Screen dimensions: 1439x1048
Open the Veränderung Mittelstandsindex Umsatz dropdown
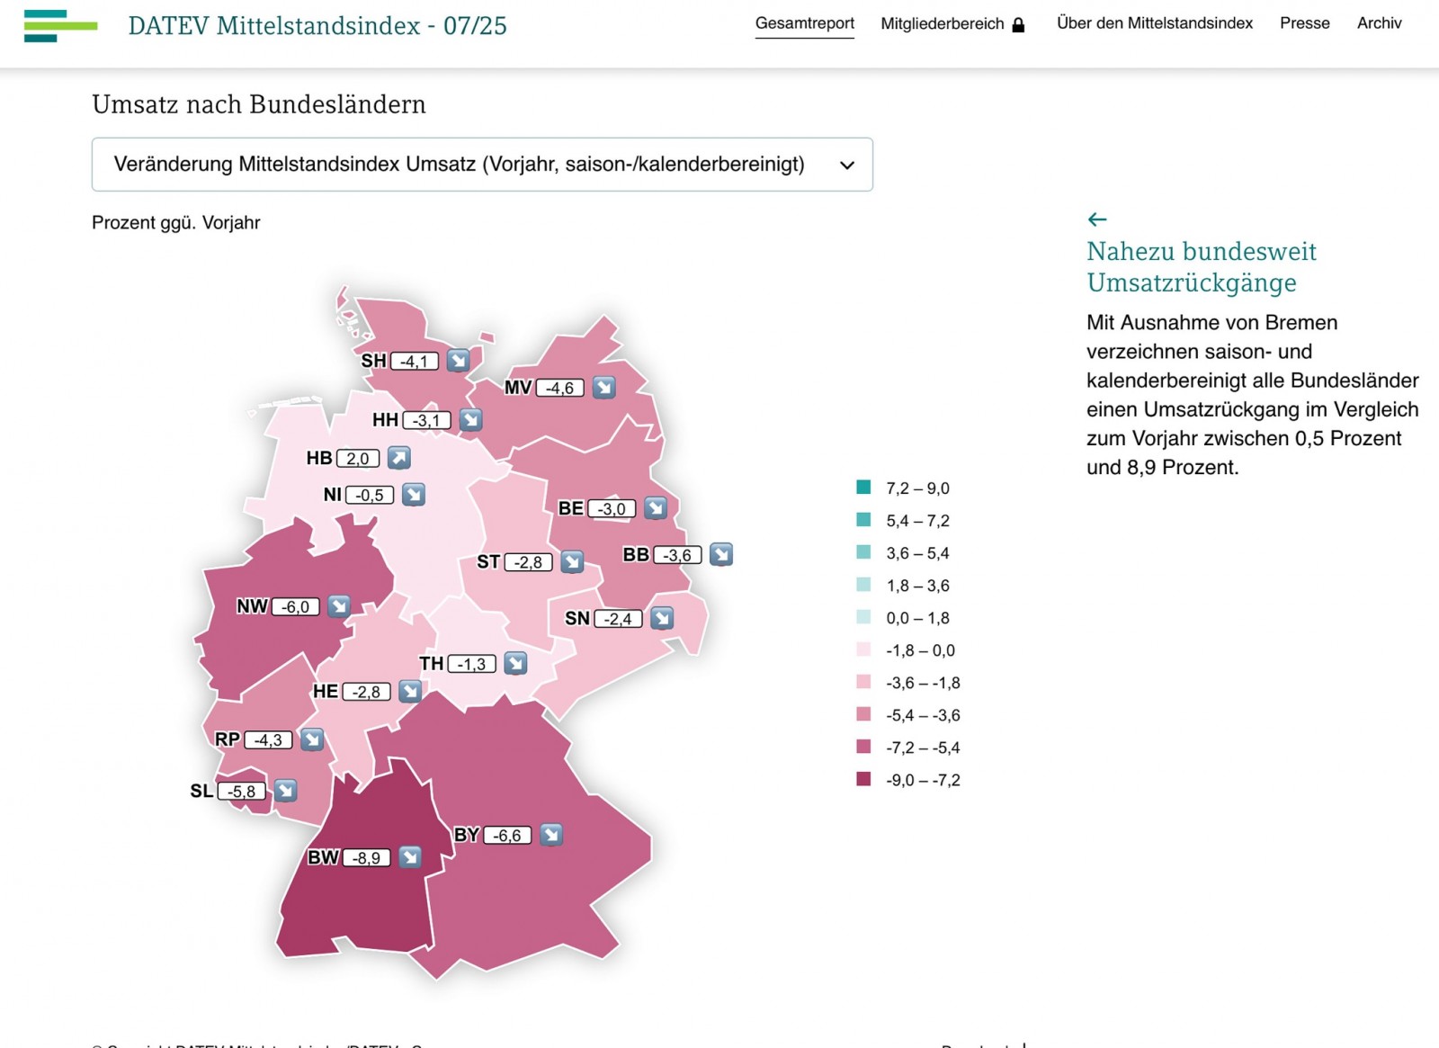481,165
